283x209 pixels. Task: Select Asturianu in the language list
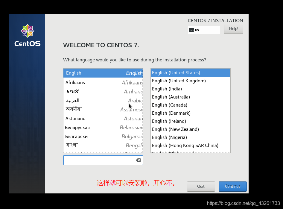(x=103, y=119)
